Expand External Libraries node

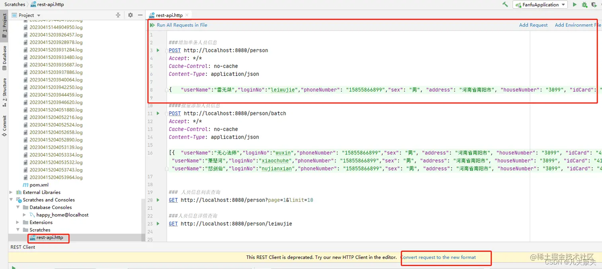pos(11,192)
